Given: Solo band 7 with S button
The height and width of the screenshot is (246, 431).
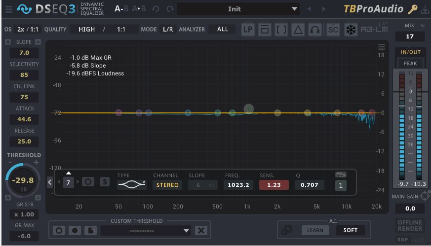Looking at the screenshot, I should pyautogui.click(x=105, y=182).
